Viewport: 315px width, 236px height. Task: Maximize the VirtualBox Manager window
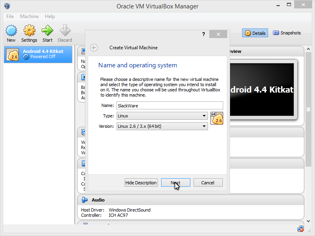(289, 5)
